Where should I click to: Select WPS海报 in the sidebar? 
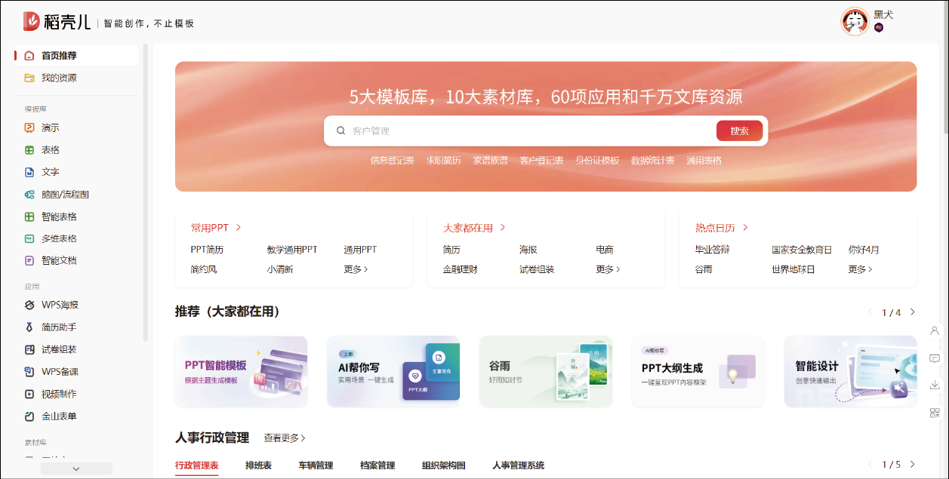click(x=60, y=306)
